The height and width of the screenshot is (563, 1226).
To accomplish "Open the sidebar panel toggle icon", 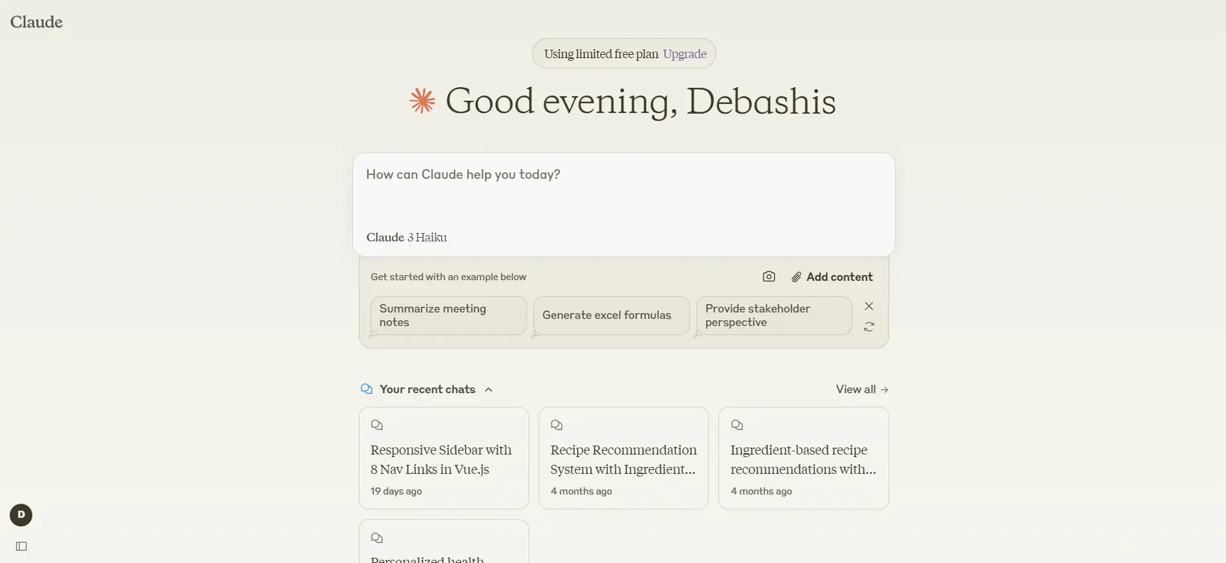I will (21, 546).
